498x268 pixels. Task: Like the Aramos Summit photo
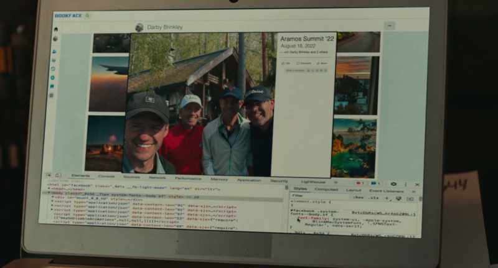[x=286, y=63]
